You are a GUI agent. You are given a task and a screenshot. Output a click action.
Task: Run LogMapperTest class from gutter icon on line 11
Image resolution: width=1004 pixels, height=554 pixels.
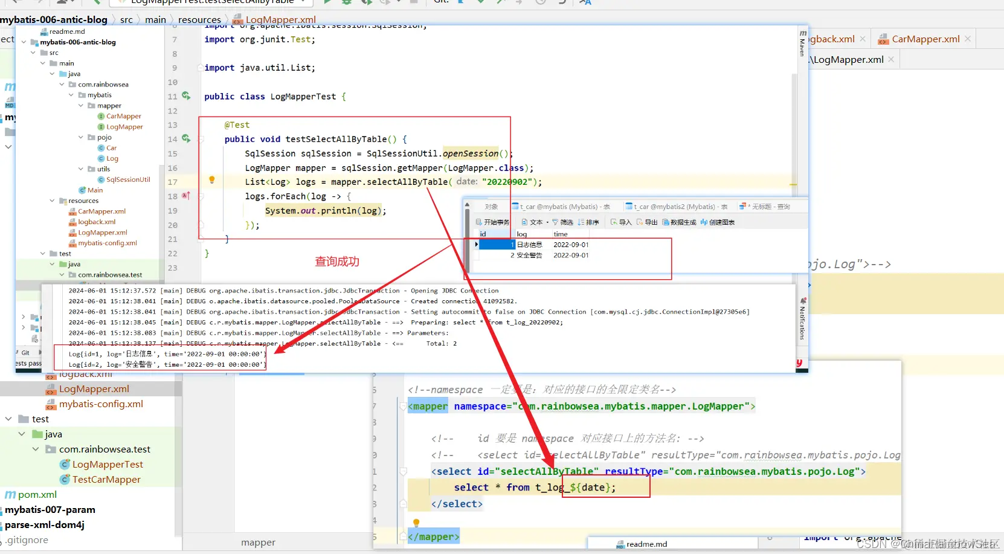pyautogui.click(x=186, y=96)
